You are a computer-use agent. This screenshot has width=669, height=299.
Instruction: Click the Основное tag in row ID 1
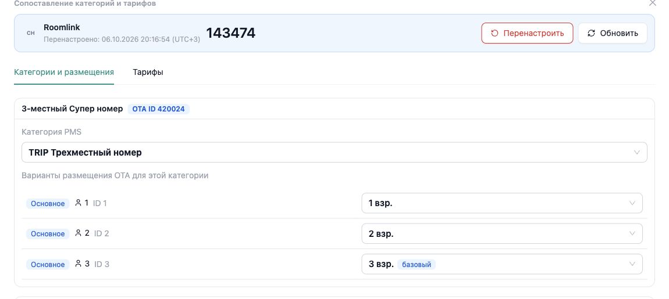coord(48,204)
